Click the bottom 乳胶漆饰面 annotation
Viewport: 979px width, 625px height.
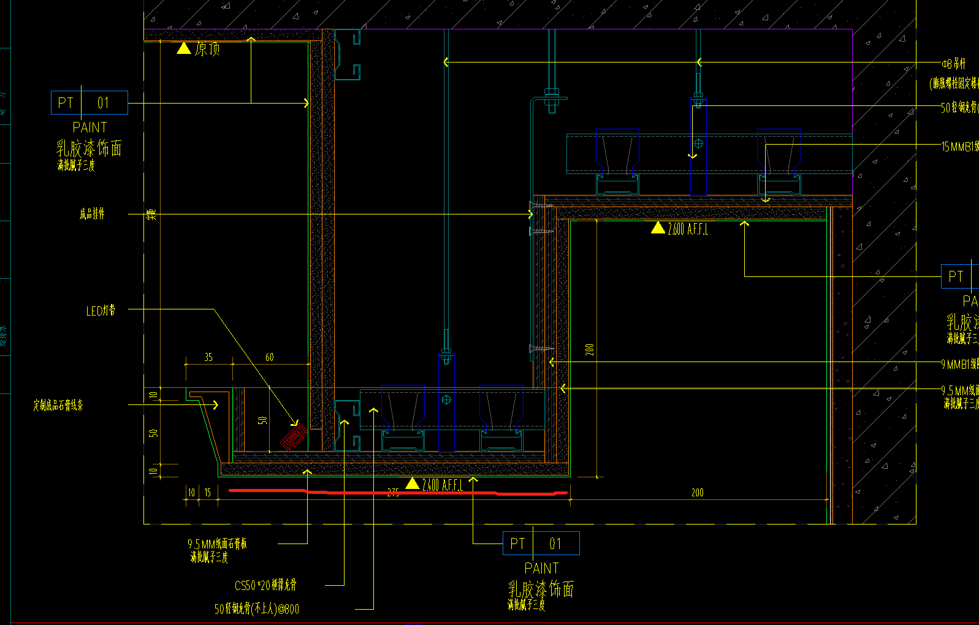(541, 589)
